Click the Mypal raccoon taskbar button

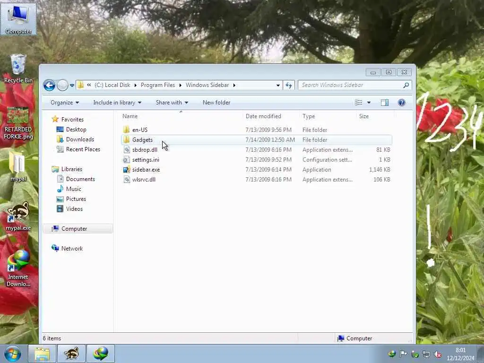(71, 354)
